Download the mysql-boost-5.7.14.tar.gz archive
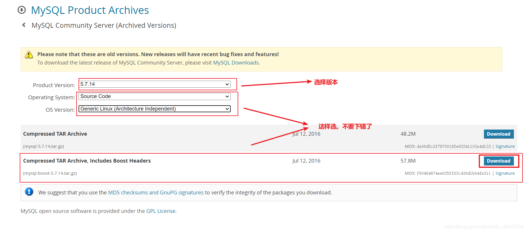The width and height of the screenshot is (526, 232). [498, 161]
